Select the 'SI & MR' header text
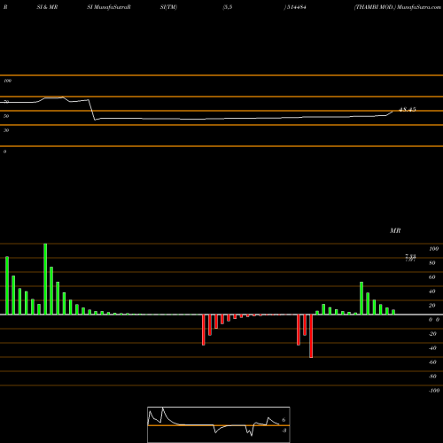443x443 pixels. pyautogui.click(x=47, y=7)
